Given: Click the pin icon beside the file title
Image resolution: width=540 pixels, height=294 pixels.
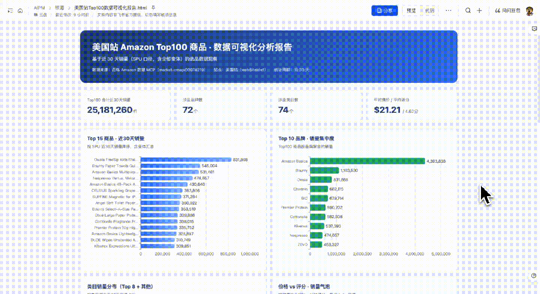Looking at the screenshot, I should pos(153,7).
